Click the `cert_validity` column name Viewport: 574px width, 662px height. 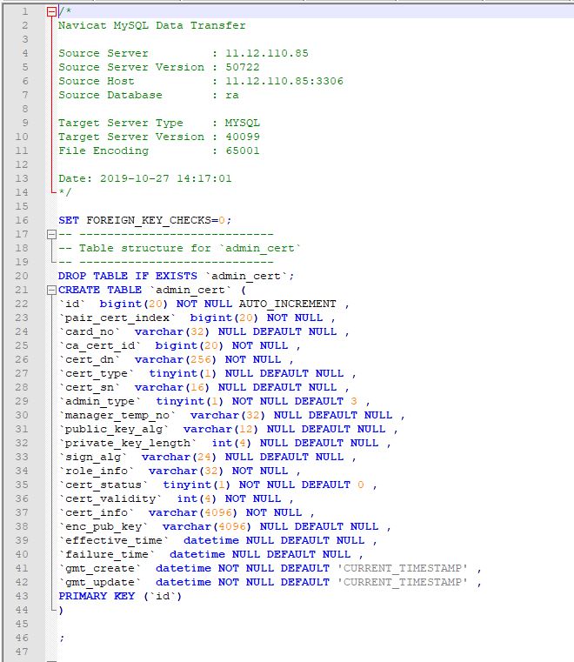point(110,499)
